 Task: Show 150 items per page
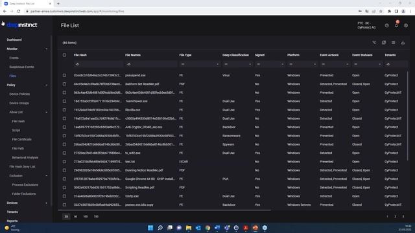click(x=96, y=217)
